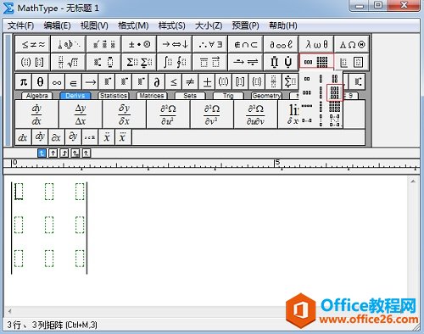Select the highlighted left tab-stop alignment button
Viewport: 424px width, 334px height.
42,153
